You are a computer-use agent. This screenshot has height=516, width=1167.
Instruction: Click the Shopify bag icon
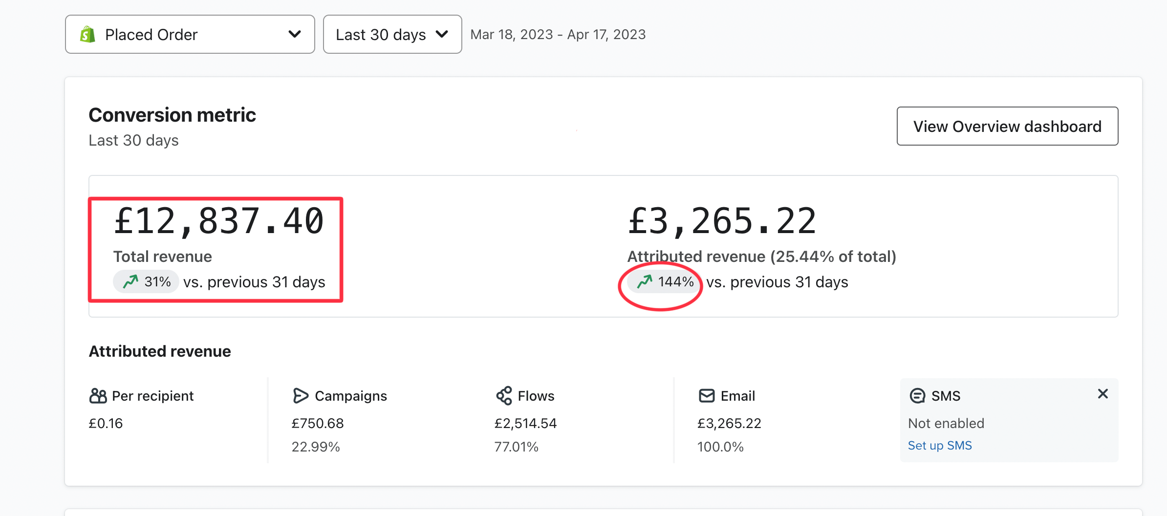(x=87, y=35)
